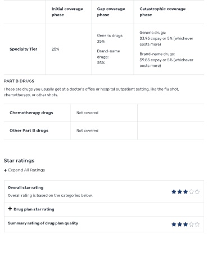Screen dimensions: 208x270
Task: Click the first star in Overall star rating
Action: coord(174,192)
